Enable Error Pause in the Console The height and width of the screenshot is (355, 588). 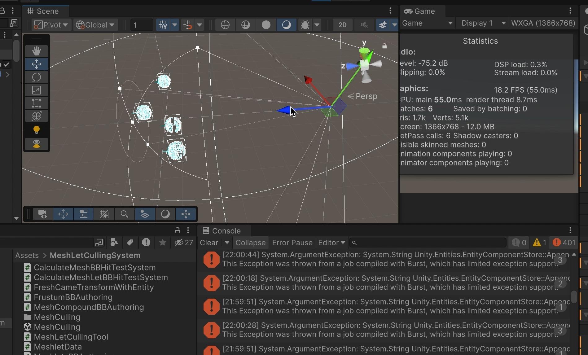point(292,243)
